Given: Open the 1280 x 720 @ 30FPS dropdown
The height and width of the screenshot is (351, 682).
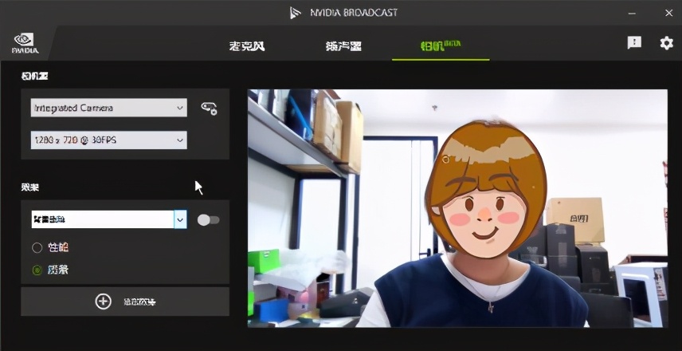Looking at the screenshot, I should point(108,140).
